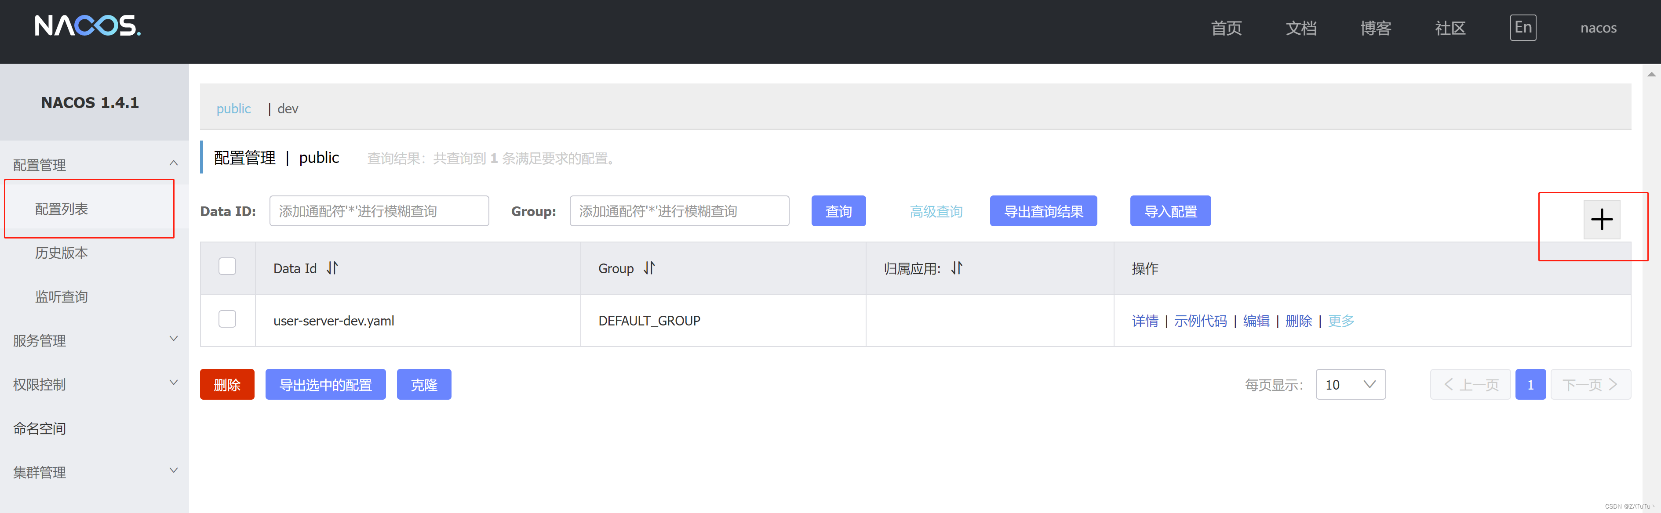
Task: Sort table by 归属应用 column
Action: (957, 268)
